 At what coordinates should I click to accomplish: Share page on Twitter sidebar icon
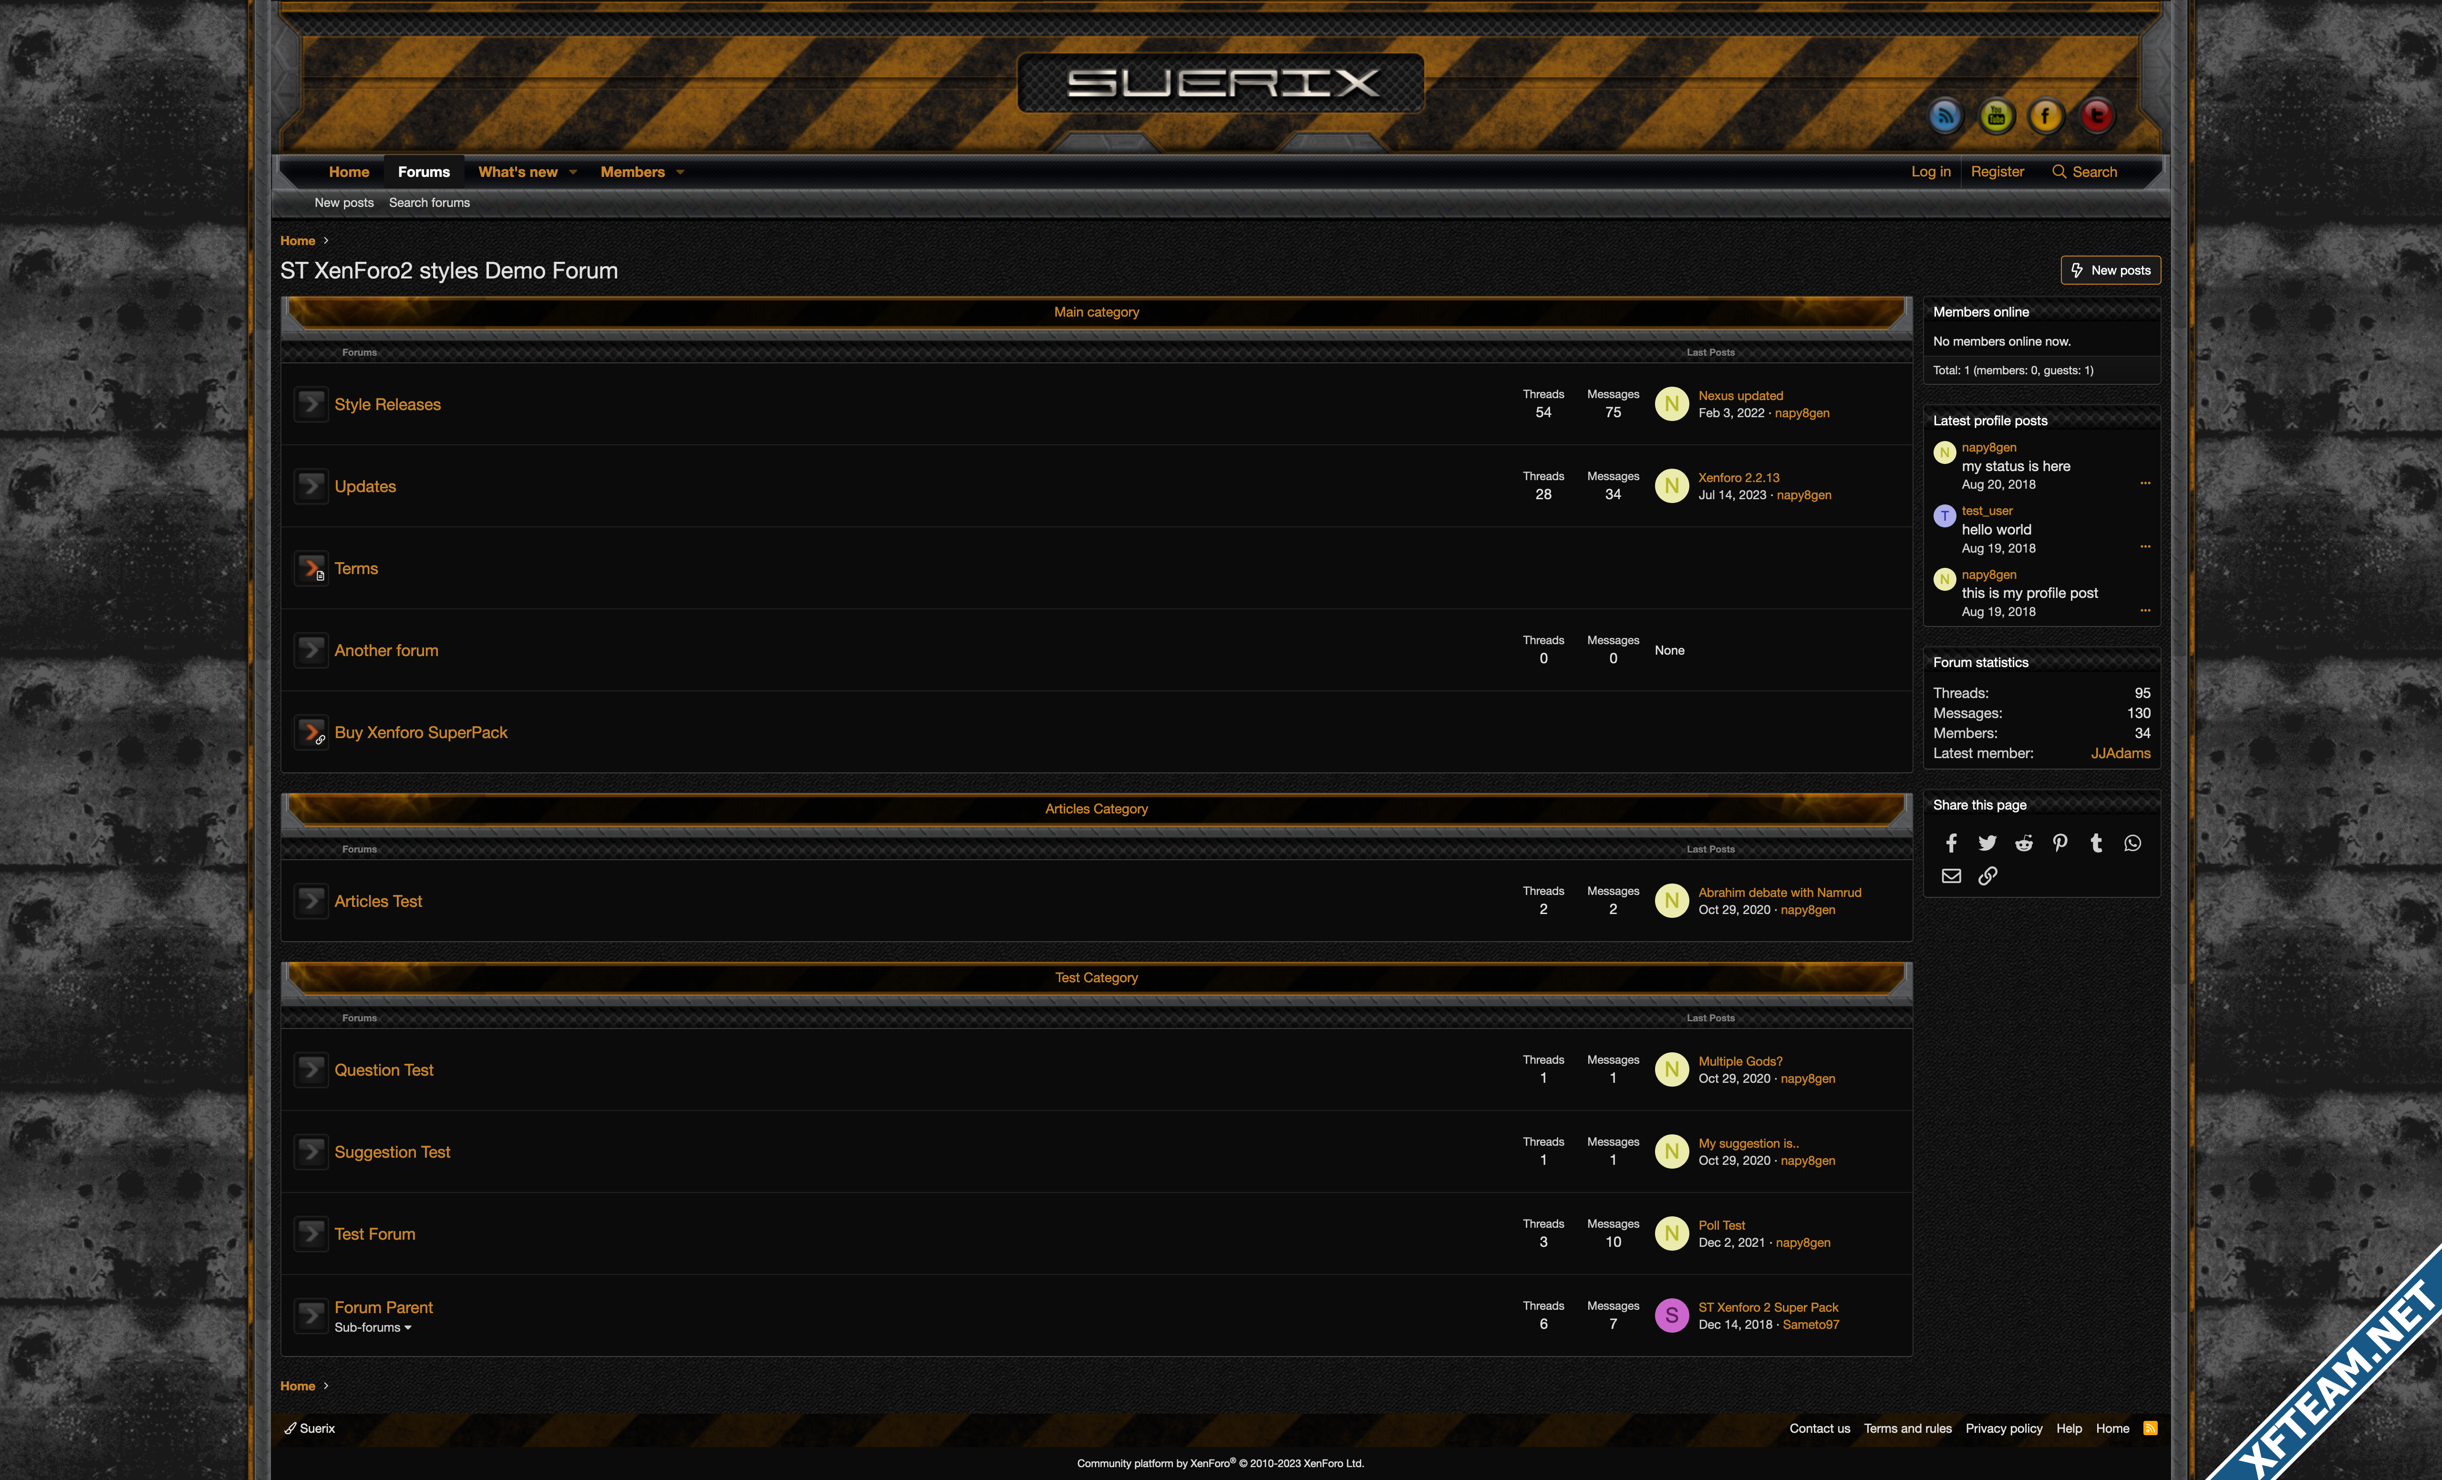pos(1987,843)
